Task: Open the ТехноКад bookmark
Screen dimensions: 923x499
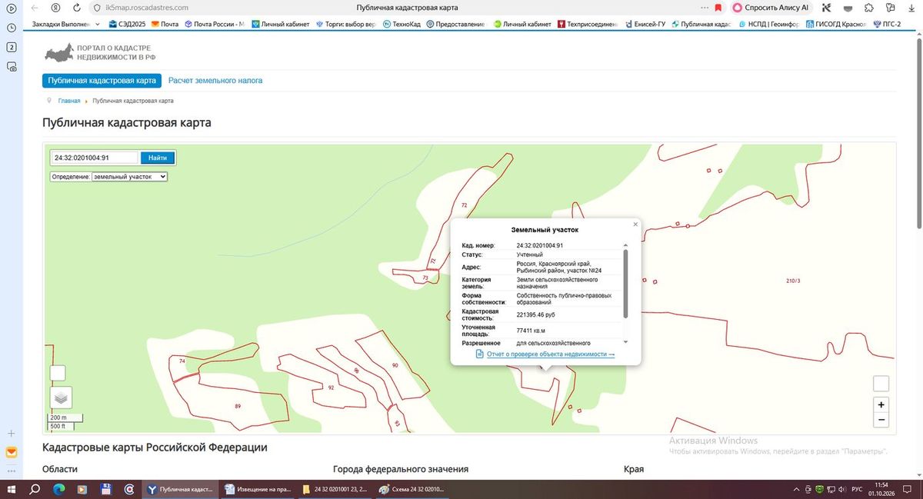Action: click(402, 24)
